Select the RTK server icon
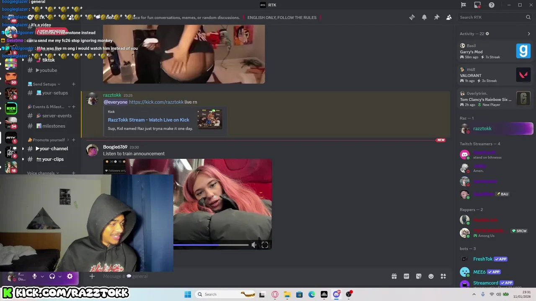 (11, 137)
